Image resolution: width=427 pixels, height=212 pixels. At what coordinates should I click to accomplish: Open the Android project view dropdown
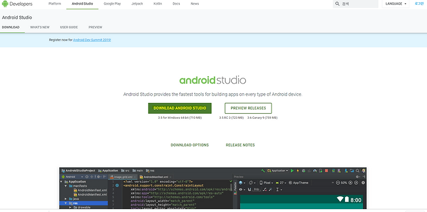72,177
